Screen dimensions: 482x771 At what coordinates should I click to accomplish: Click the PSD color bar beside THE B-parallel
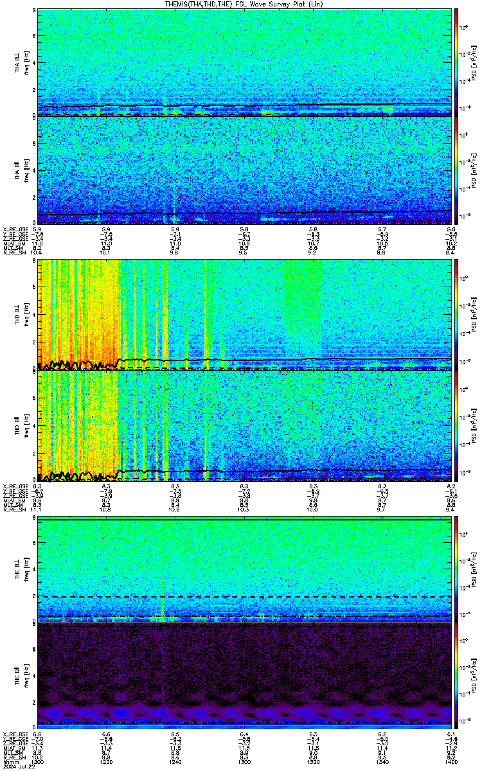point(456,677)
